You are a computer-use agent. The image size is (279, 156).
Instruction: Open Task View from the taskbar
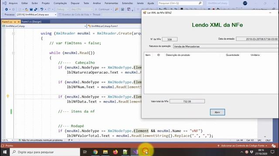85,152
